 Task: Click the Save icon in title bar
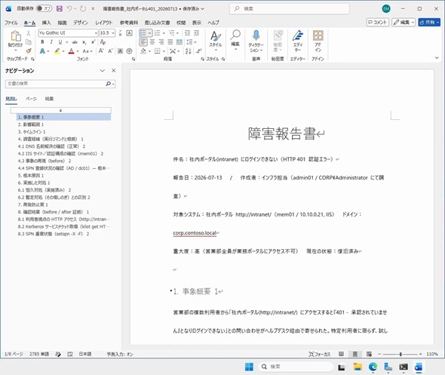pyautogui.click(x=60, y=9)
